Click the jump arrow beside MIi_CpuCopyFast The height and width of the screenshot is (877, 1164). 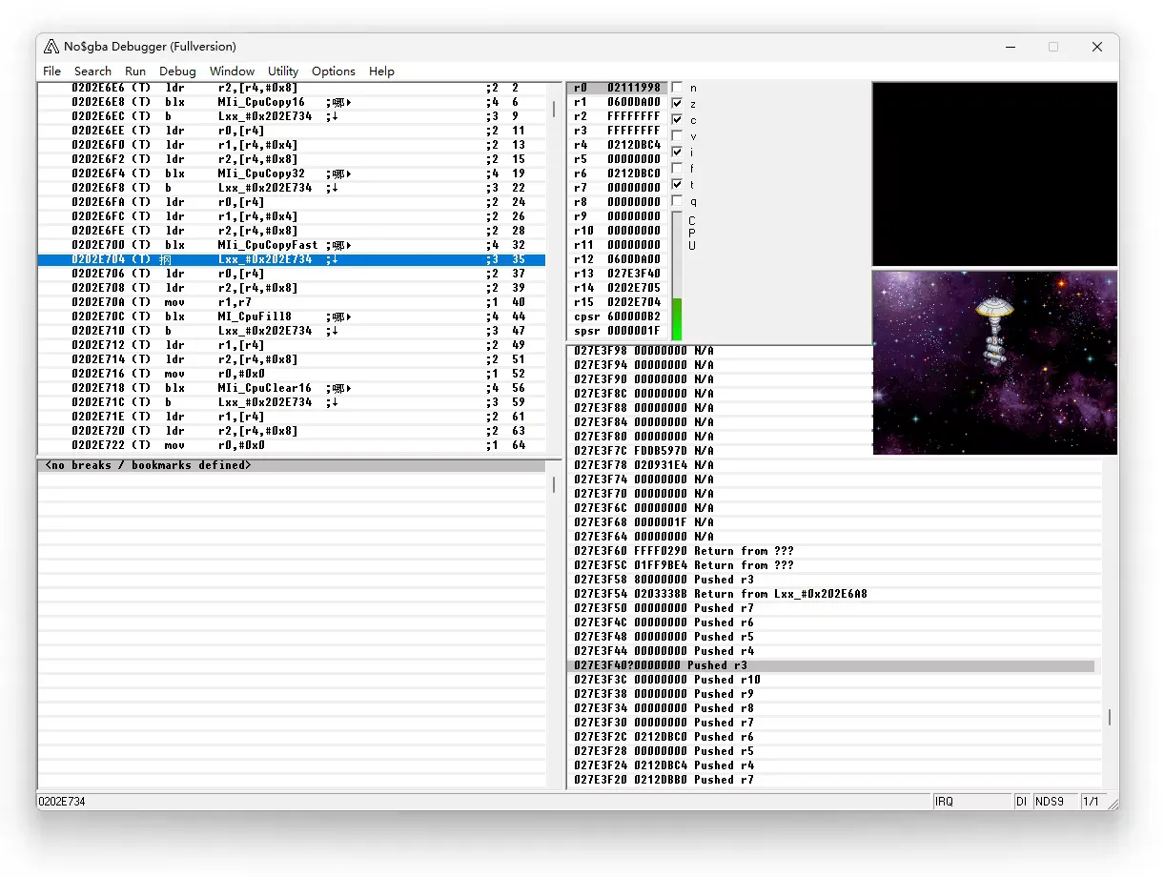[349, 245]
